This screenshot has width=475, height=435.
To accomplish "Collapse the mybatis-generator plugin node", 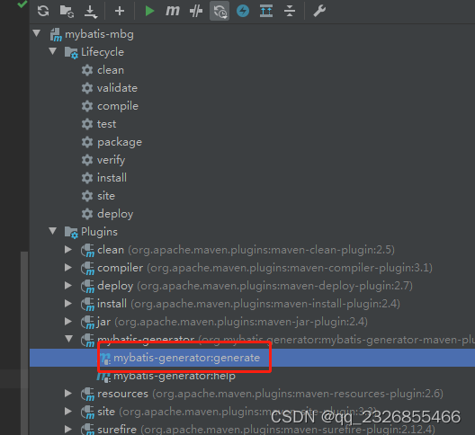I will [69, 339].
